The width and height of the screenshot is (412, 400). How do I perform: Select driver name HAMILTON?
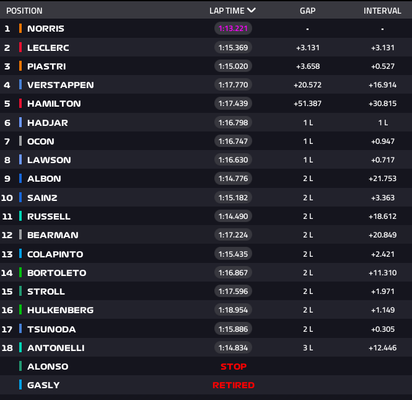pyautogui.click(x=54, y=104)
